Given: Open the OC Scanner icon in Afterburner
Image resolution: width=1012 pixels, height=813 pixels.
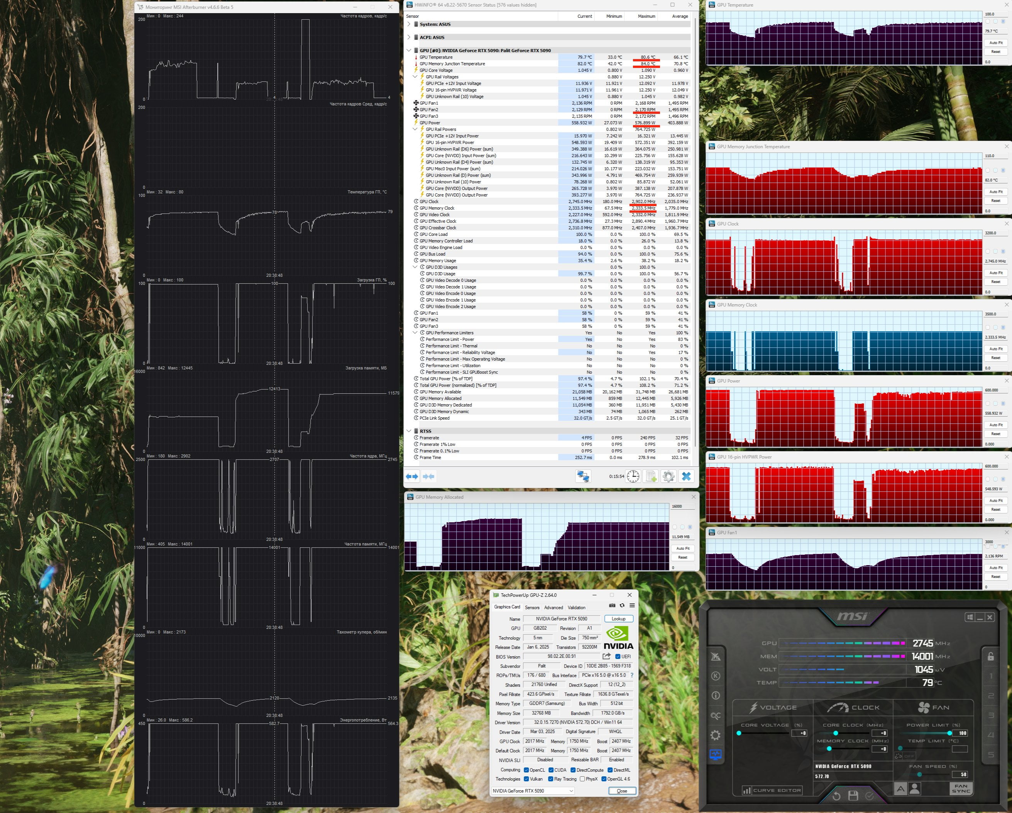Looking at the screenshot, I should 715,715.
